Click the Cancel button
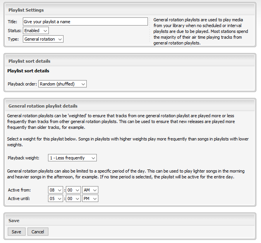261x243 pixels. point(38,232)
